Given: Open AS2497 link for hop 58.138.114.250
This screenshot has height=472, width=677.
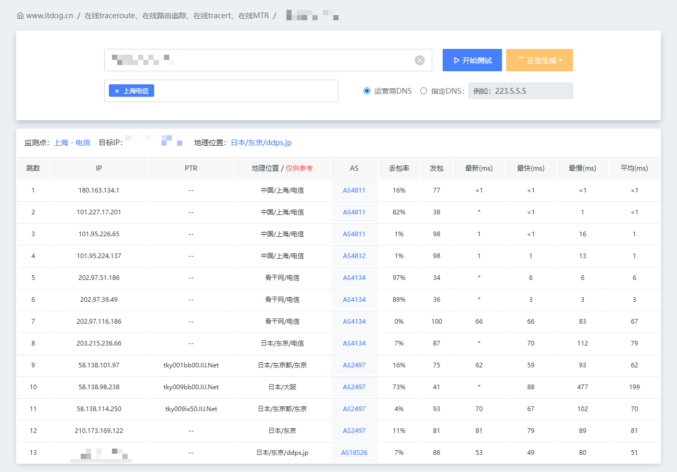Looking at the screenshot, I should tap(354, 409).
